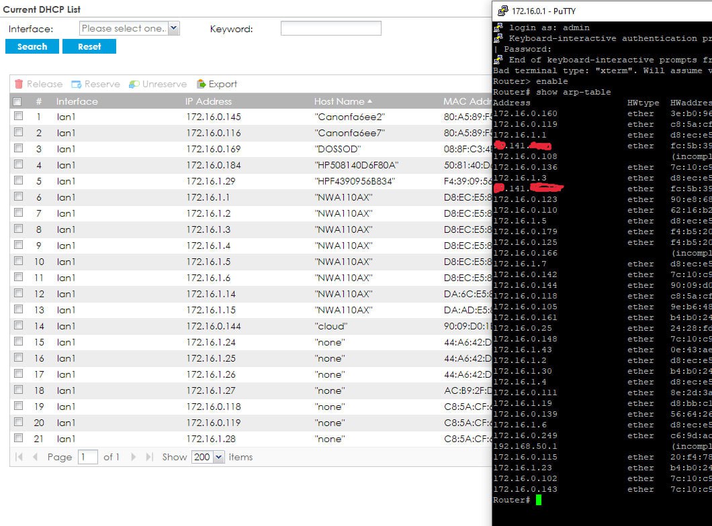Click 172.16.1.43 in the PuTTY terminal

pos(523,350)
